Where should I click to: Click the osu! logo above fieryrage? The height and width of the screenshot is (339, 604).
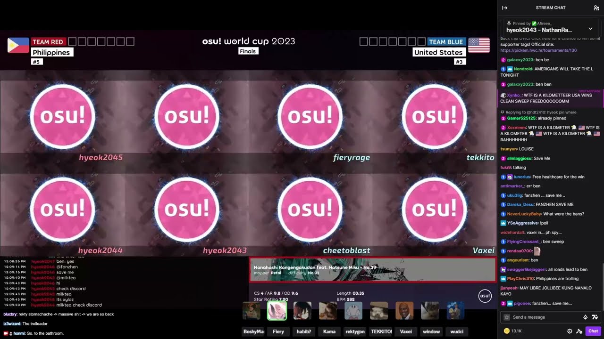click(310, 117)
